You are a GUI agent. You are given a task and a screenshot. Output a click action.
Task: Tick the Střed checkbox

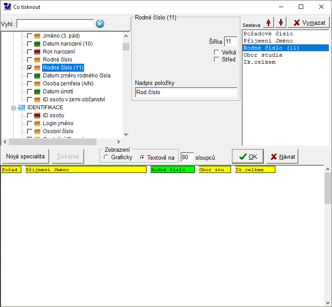(x=216, y=59)
